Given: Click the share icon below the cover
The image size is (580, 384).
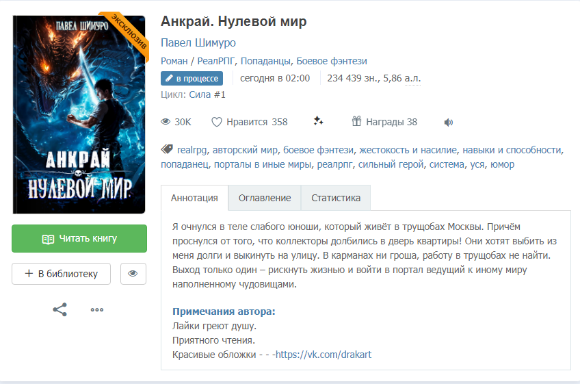Looking at the screenshot, I should (60, 309).
